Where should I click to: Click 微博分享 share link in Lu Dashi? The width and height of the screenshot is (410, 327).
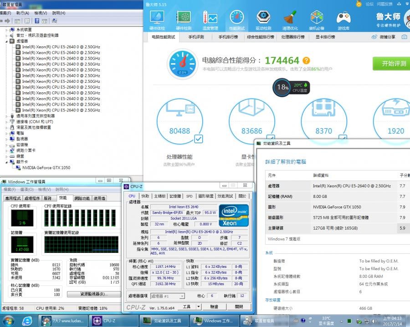pos(384,37)
